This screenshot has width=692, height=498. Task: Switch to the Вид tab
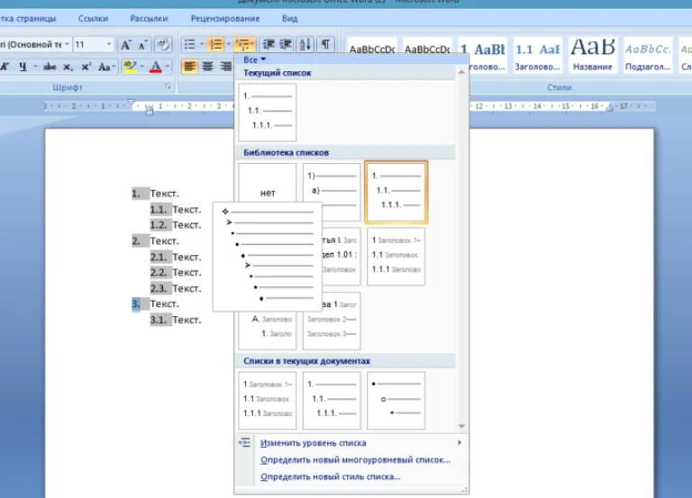click(x=289, y=19)
